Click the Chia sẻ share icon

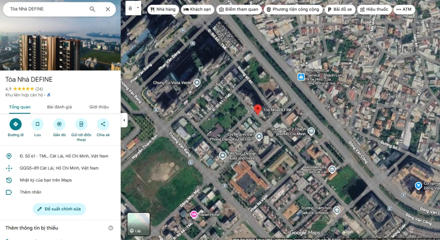(x=103, y=124)
